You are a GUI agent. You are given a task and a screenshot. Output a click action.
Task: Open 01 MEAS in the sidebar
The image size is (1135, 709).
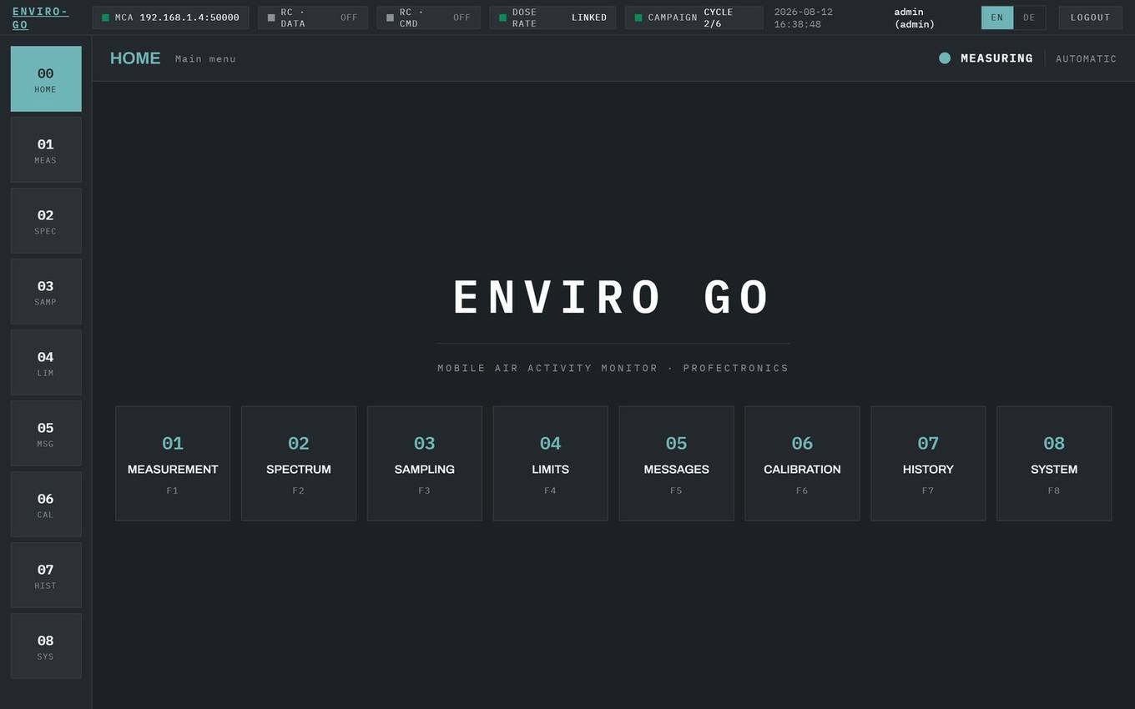(x=46, y=150)
